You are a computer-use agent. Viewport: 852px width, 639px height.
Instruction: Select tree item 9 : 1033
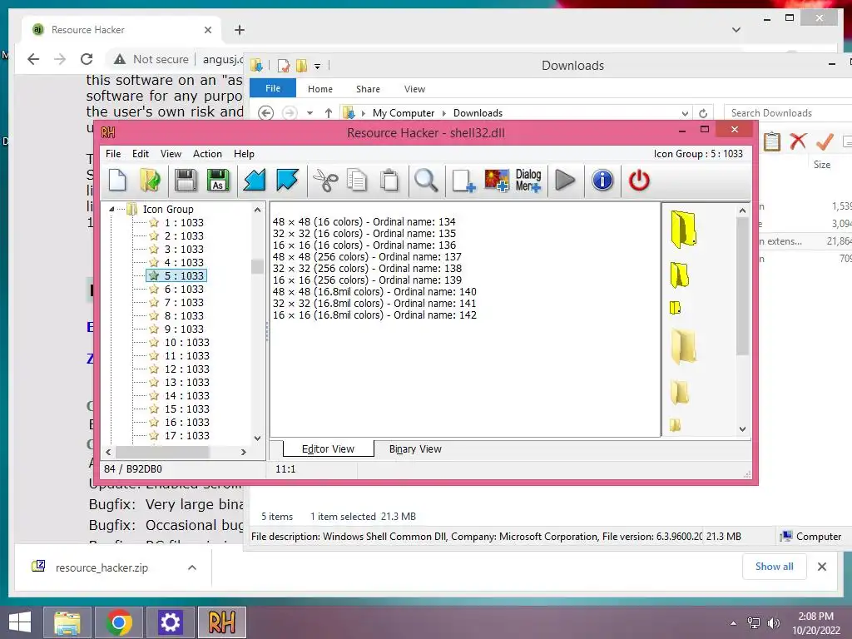pos(184,329)
